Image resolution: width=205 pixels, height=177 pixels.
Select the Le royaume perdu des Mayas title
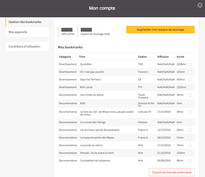click(x=97, y=137)
